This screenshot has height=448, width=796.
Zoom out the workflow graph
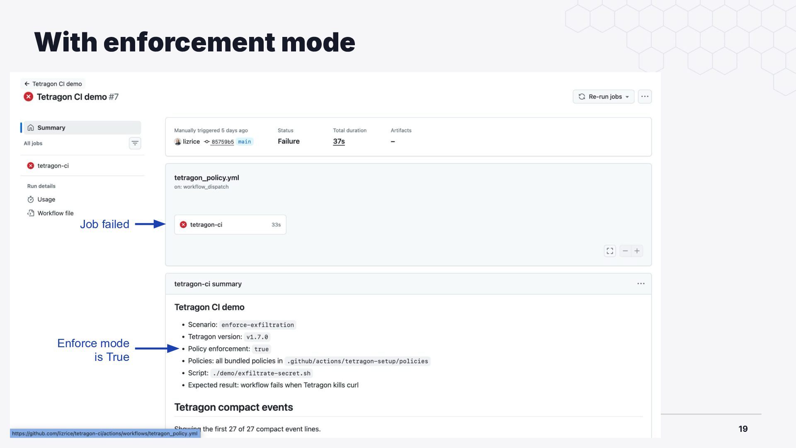tap(625, 251)
